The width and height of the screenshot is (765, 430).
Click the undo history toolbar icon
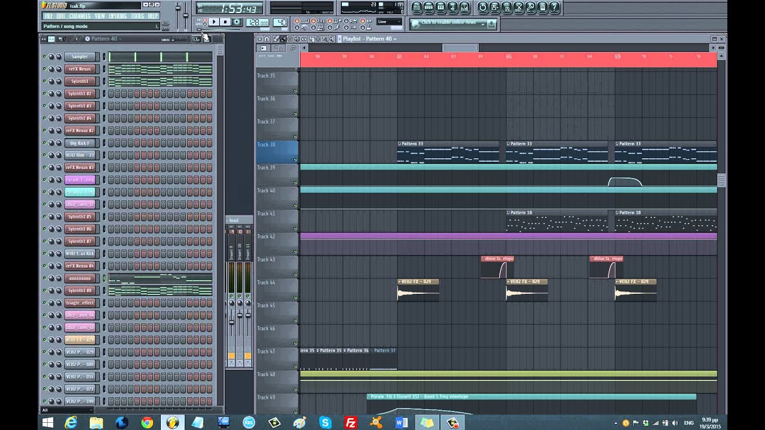(483, 8)
